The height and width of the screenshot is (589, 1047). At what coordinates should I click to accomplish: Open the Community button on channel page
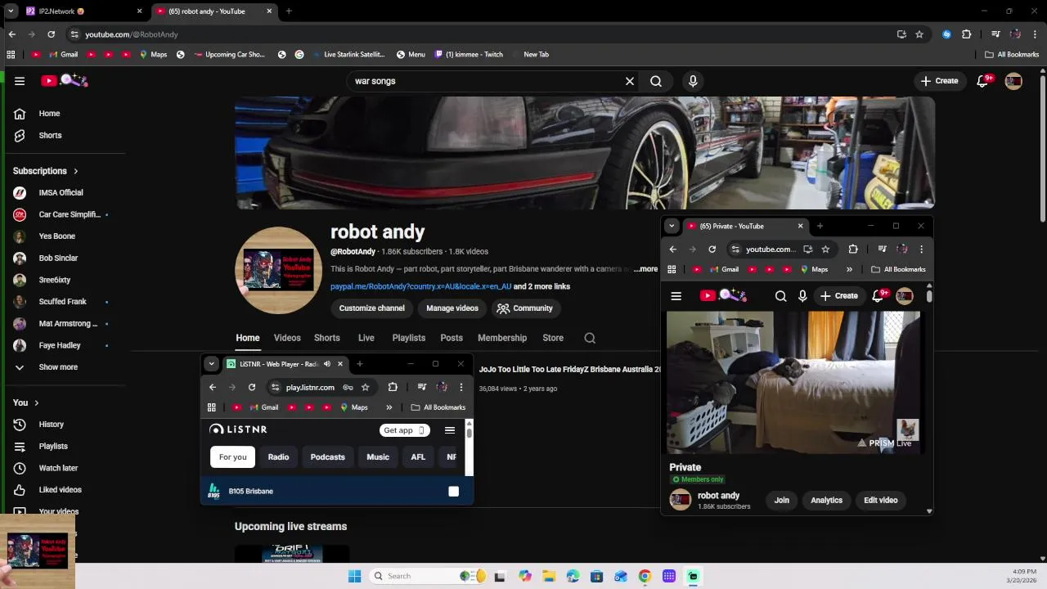coord(524,308)
